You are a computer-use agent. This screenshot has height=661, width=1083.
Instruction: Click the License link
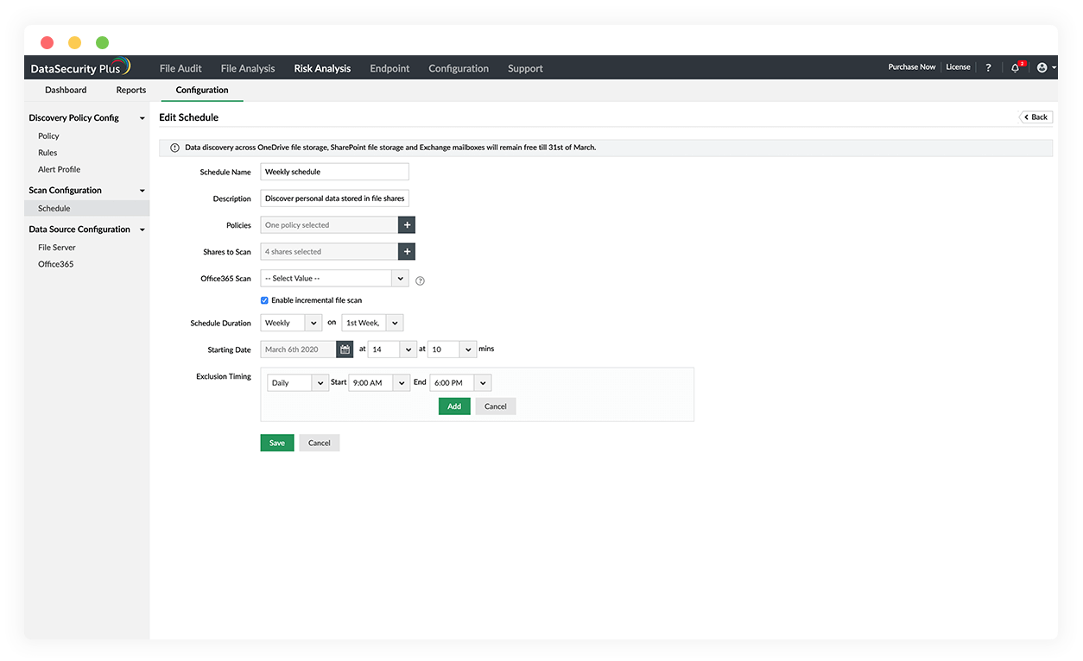click(x=959, y=67)
